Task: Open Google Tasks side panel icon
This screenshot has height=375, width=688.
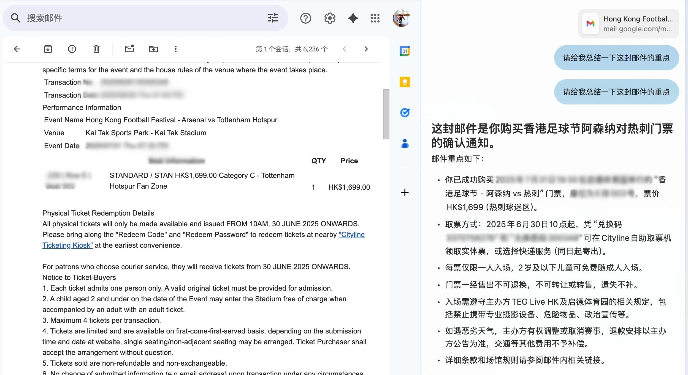Action: (405, 113)
